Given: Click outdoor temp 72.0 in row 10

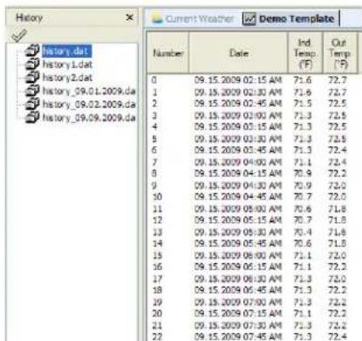Looking at the screenshot, I should click(x=338, y=197).
